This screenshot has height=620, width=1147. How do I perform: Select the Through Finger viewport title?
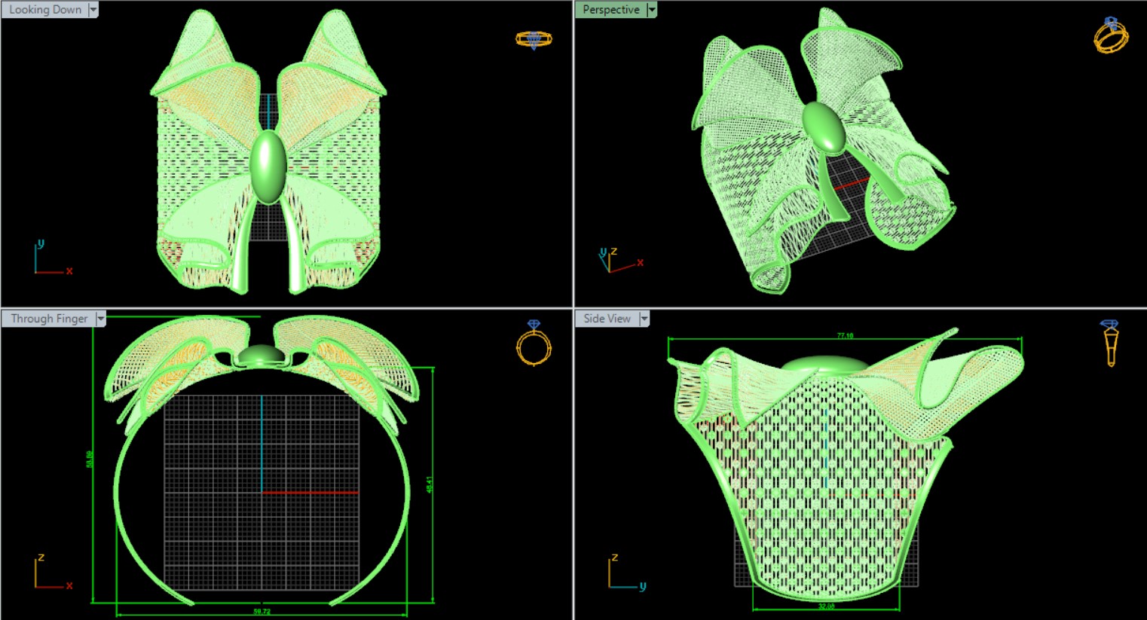pyautogui.click(x=49, y=319)
